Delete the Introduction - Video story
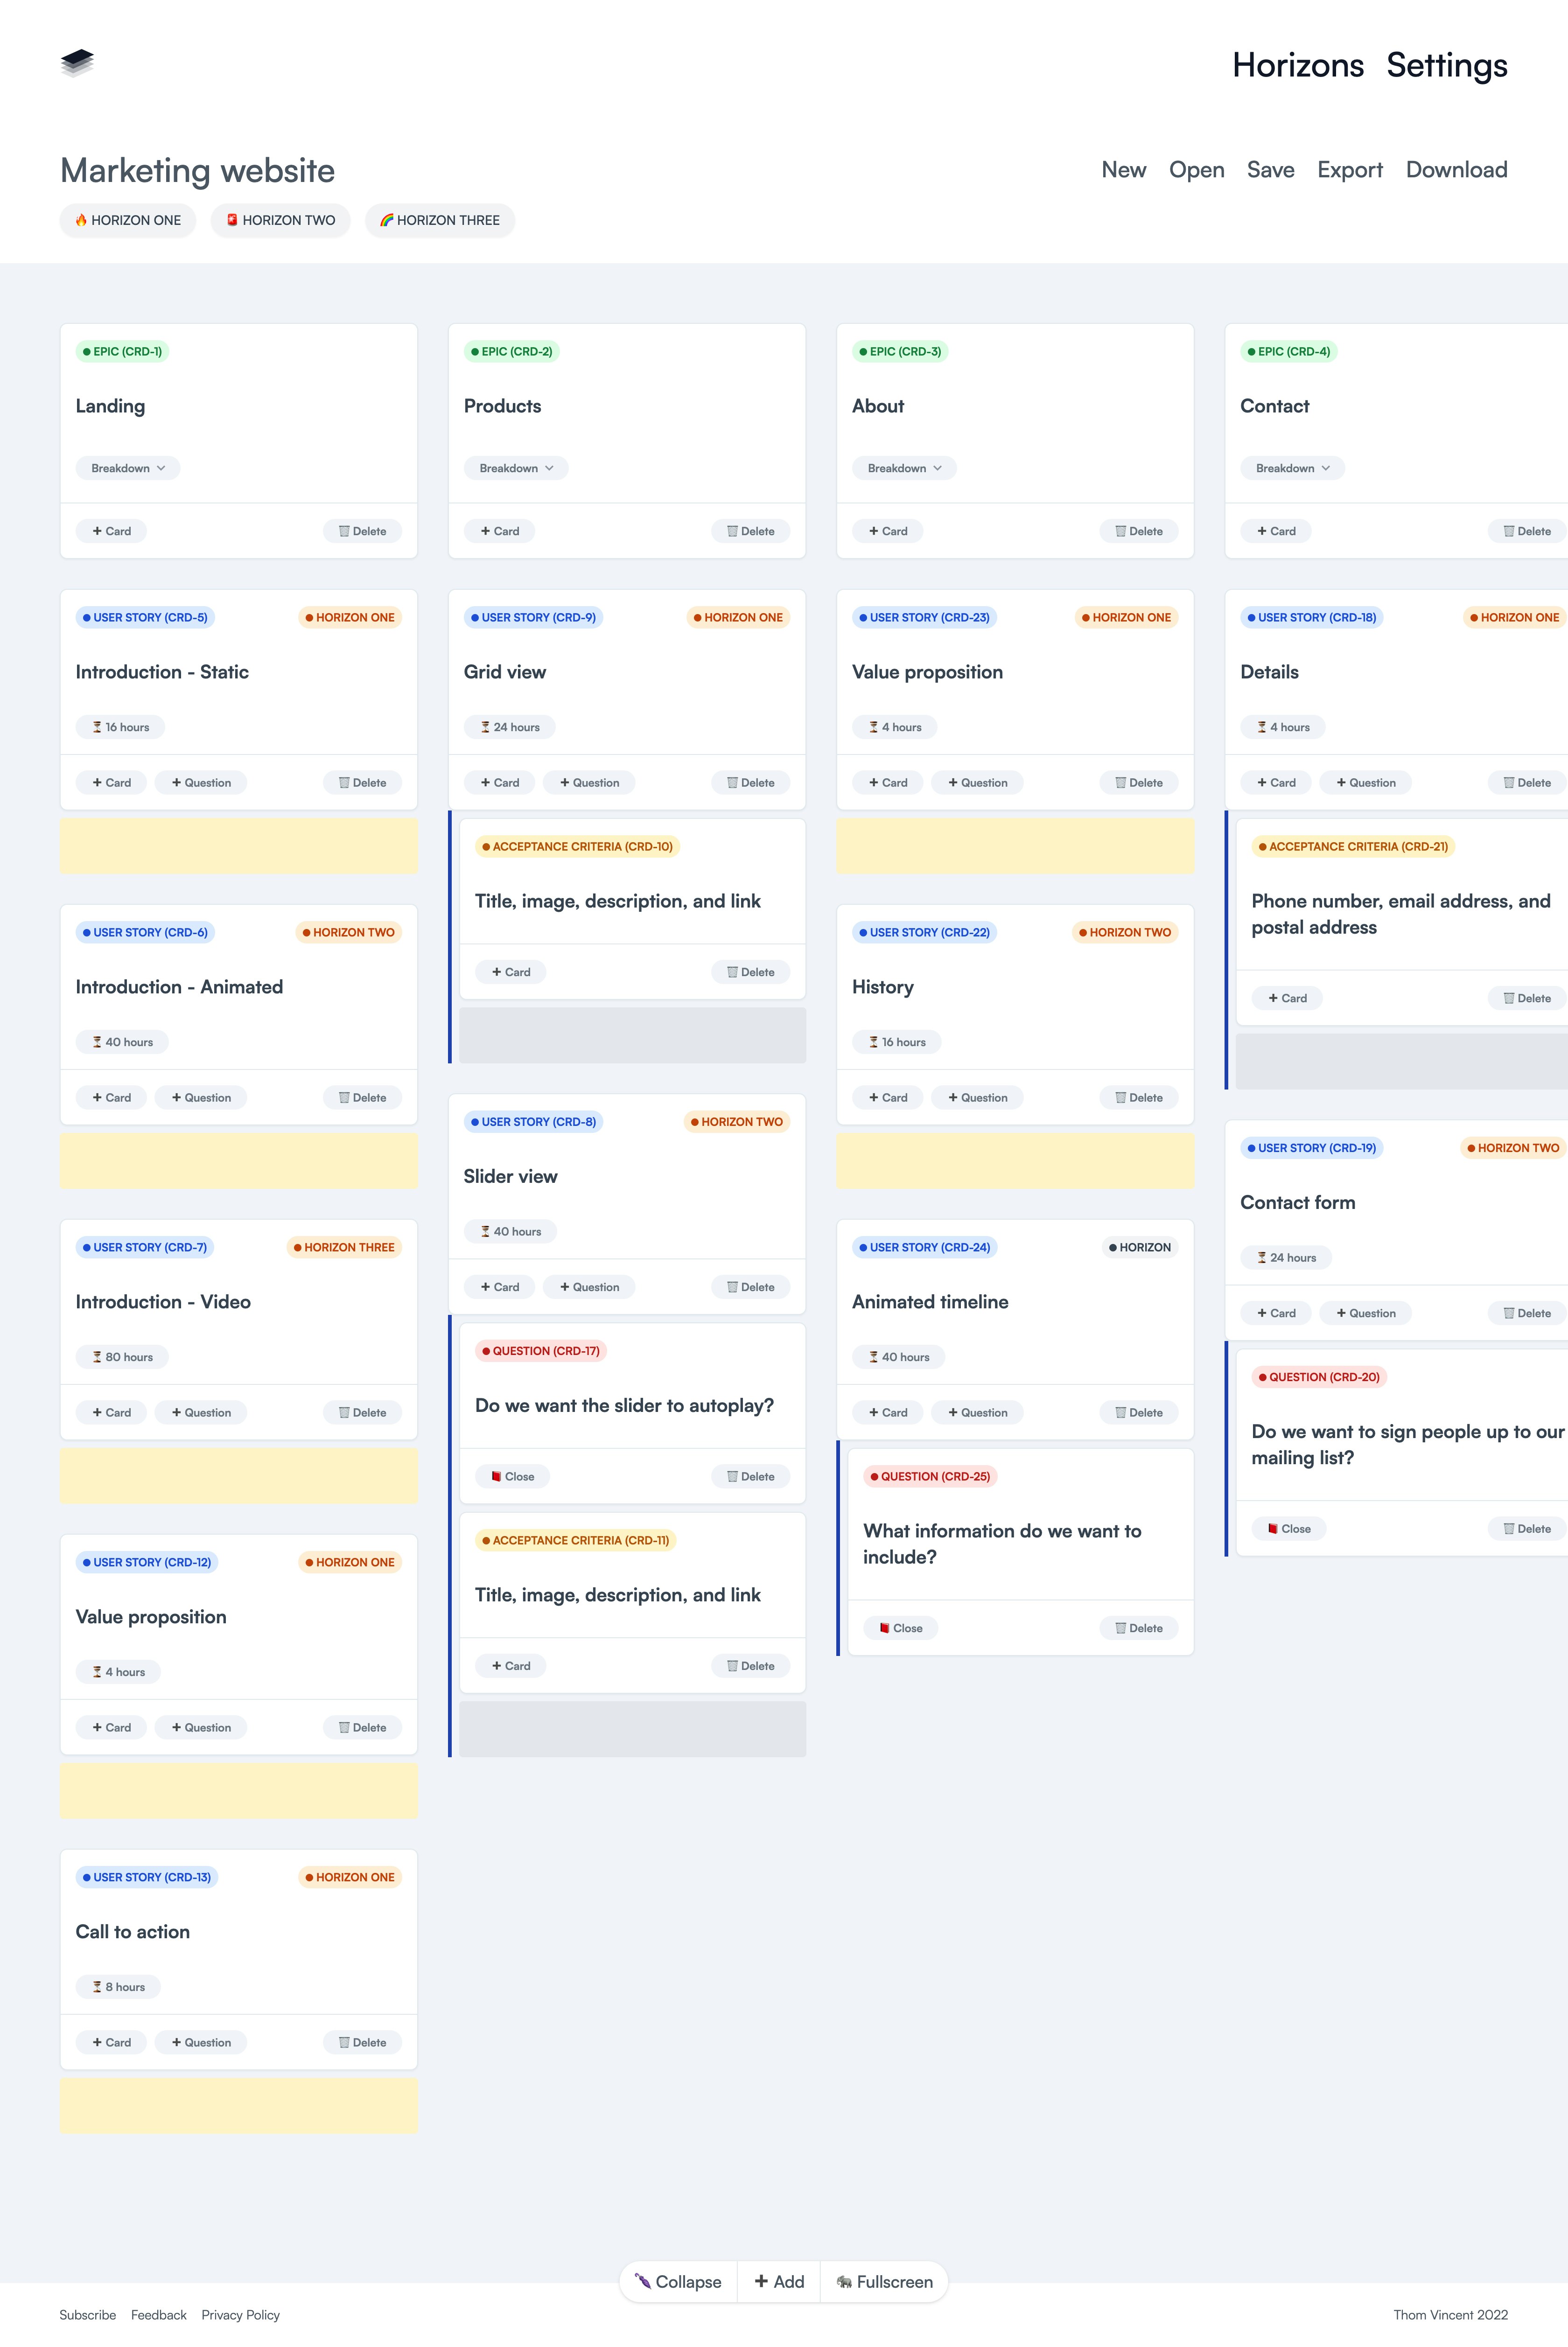The height and width of the screenshot is (2347, 1568). pyautogui.click(x=362, y=1412)
